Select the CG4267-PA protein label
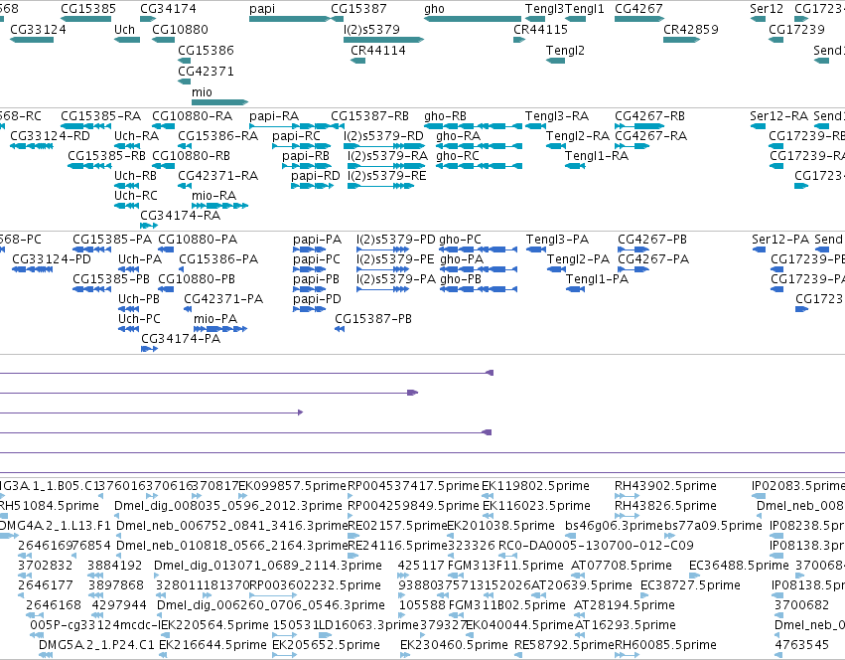 [653, 259]
